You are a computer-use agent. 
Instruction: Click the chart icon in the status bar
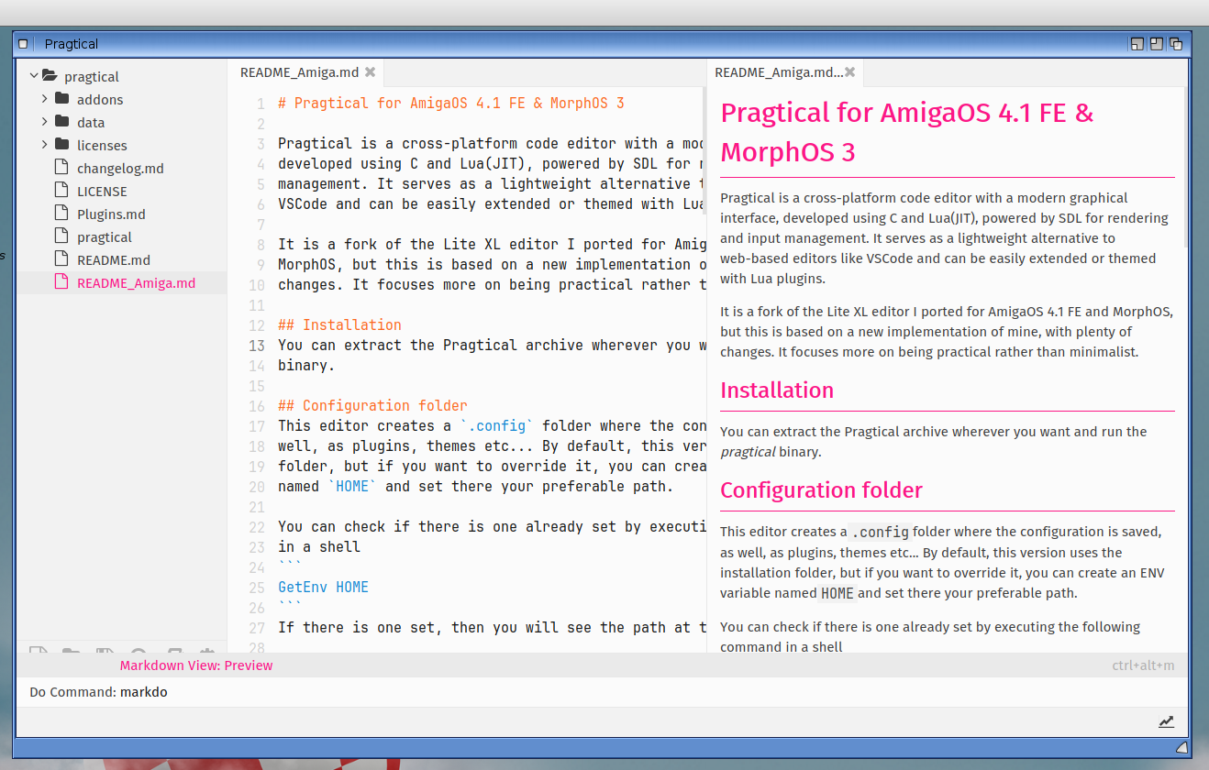1166,721
